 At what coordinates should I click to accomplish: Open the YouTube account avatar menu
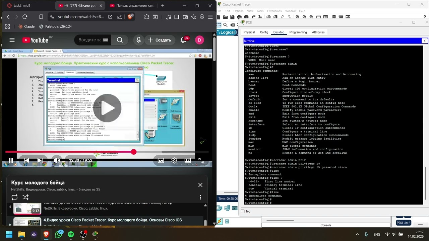point(199,40)
